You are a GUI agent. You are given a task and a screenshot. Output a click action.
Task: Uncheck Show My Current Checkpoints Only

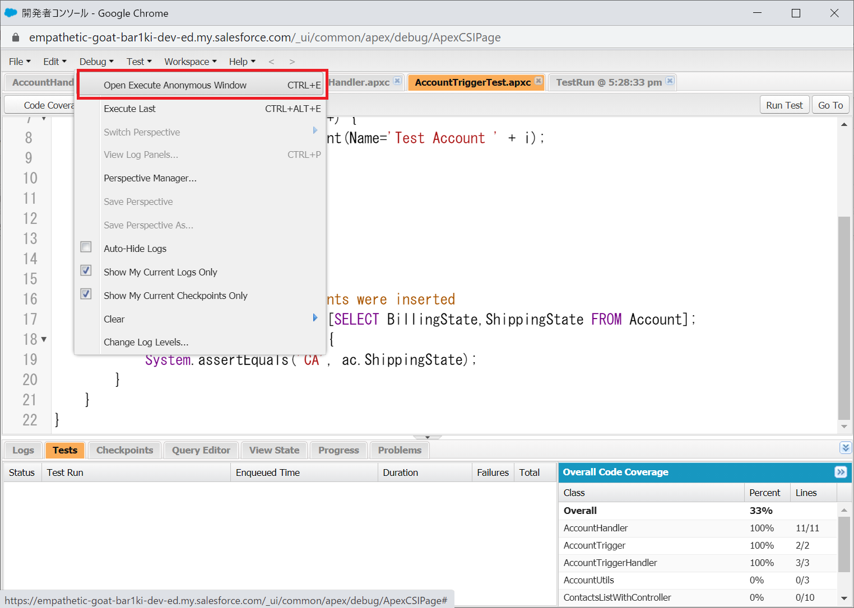click(86, 294)
